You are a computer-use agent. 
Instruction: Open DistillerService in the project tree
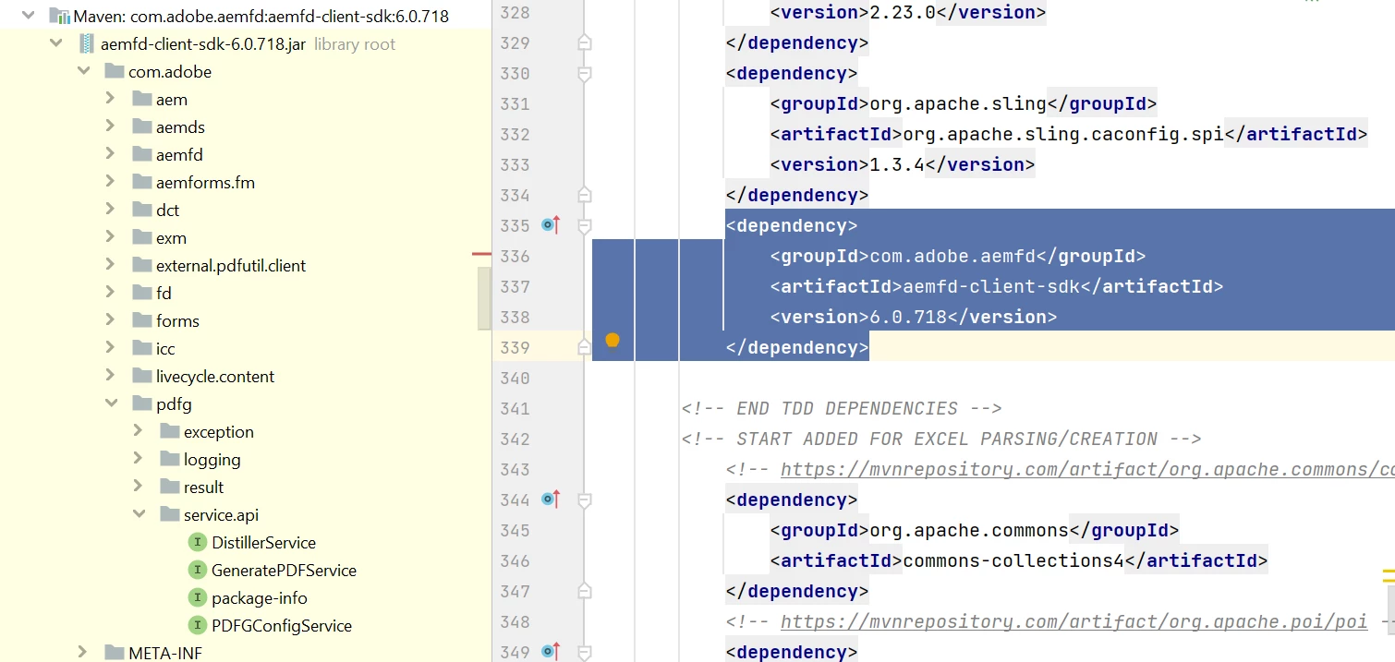(x=263, y=542)
